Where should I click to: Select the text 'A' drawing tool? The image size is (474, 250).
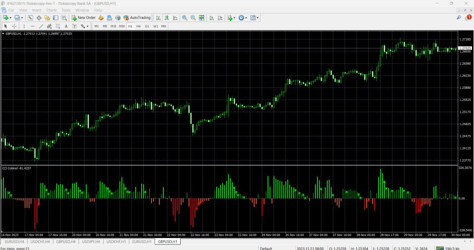point(66,26)
